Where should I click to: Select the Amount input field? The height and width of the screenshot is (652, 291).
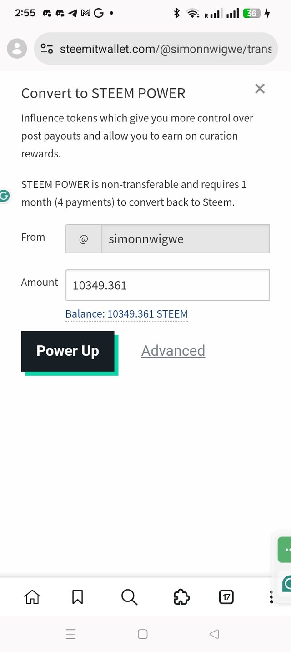pyautogui.click(x=168, y=285)
